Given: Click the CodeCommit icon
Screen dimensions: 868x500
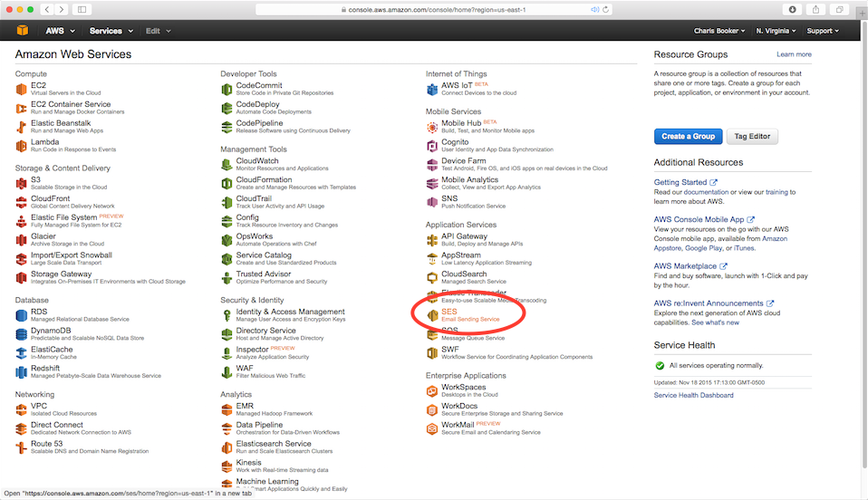Looking at the screenshot, I should point(227,89).
